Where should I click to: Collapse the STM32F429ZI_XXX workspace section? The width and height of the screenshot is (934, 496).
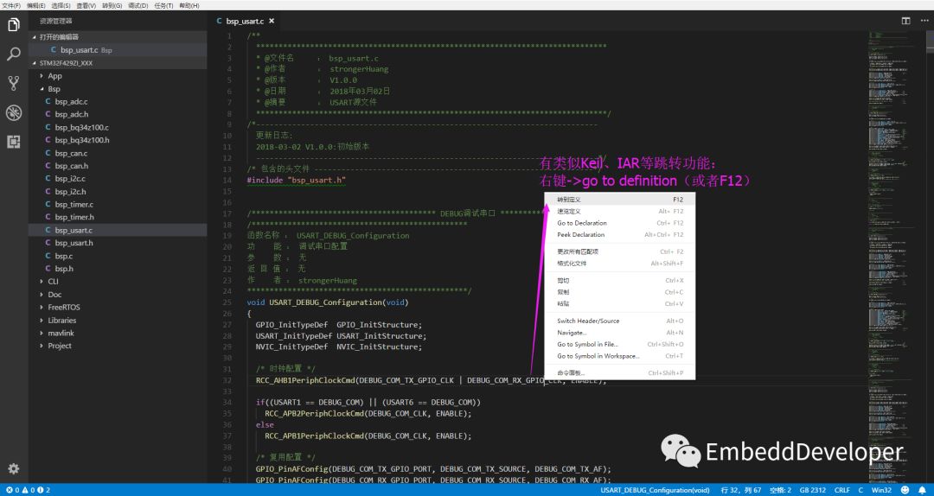click(x=118, y=63)
